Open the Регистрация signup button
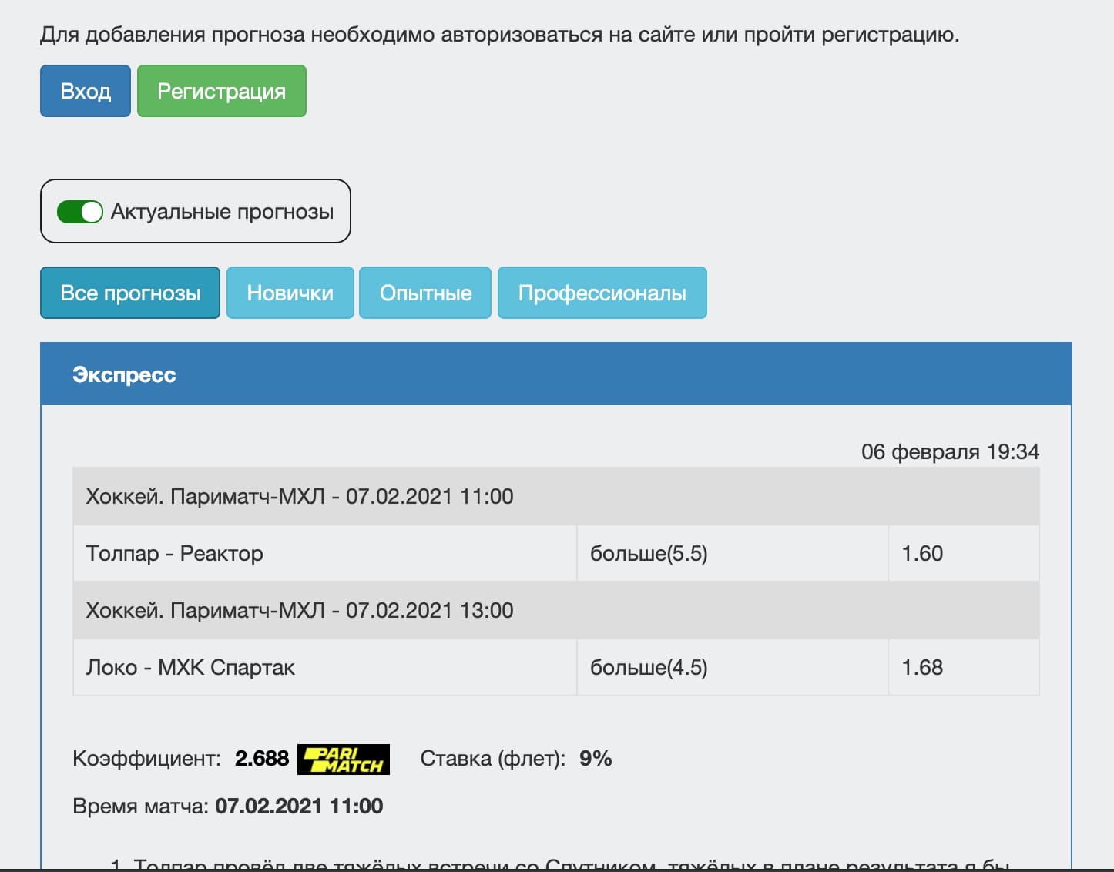1114x872 pixels. pyautogui.click(x=222, y=91)
